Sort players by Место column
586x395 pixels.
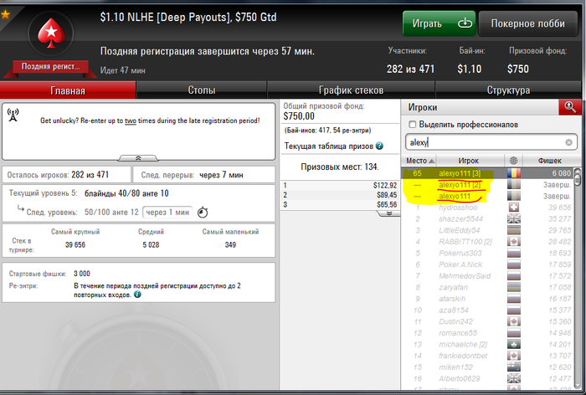(x=420, y=161)
